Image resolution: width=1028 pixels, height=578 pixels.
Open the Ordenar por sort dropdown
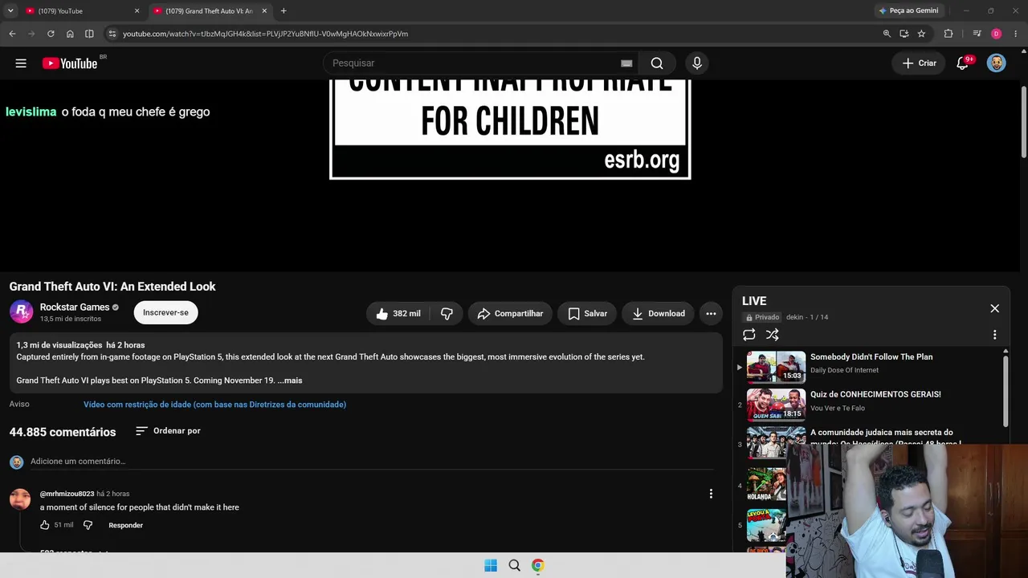(168, 431)
